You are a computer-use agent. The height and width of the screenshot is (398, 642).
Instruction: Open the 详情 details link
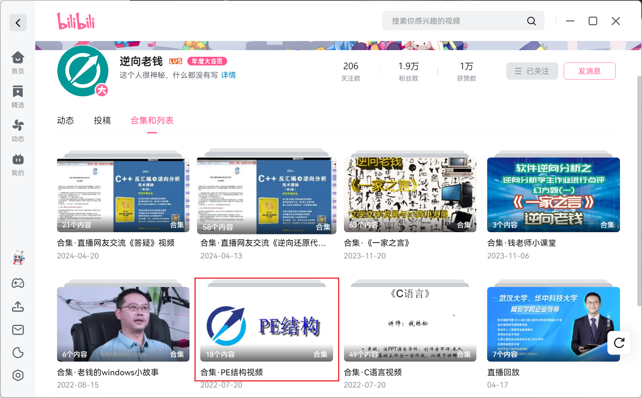(x=228, y=75)
